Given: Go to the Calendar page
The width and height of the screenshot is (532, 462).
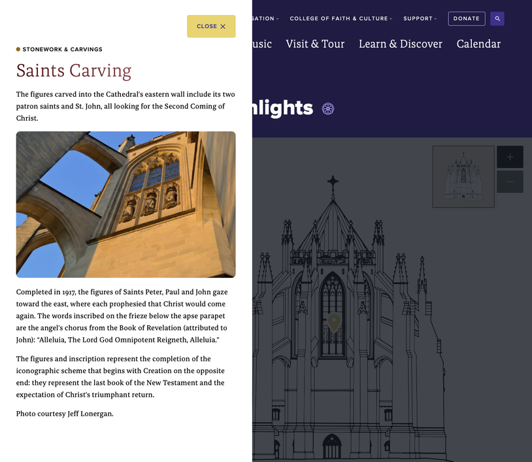Looking at the screenshot, I should pos(478,44).
